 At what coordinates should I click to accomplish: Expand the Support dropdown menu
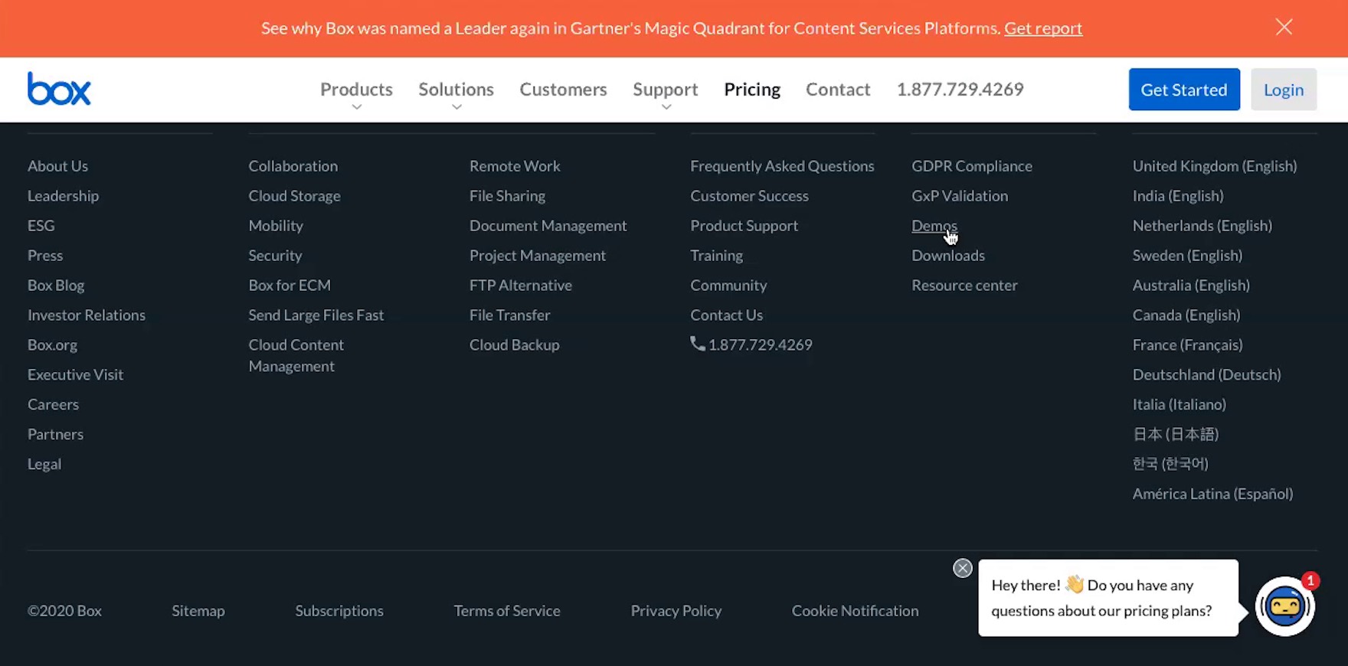click(x=665, y=90)
